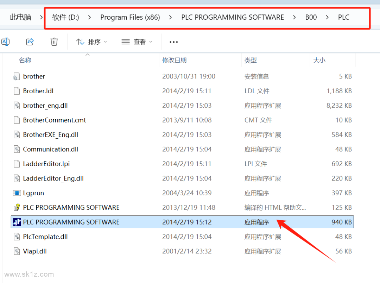Click the LDL 文件 type cell
The height and width of the screenshot is (283, 380).
point(257,91)
